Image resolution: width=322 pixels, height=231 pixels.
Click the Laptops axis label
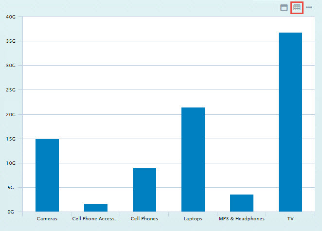point(193,219)
